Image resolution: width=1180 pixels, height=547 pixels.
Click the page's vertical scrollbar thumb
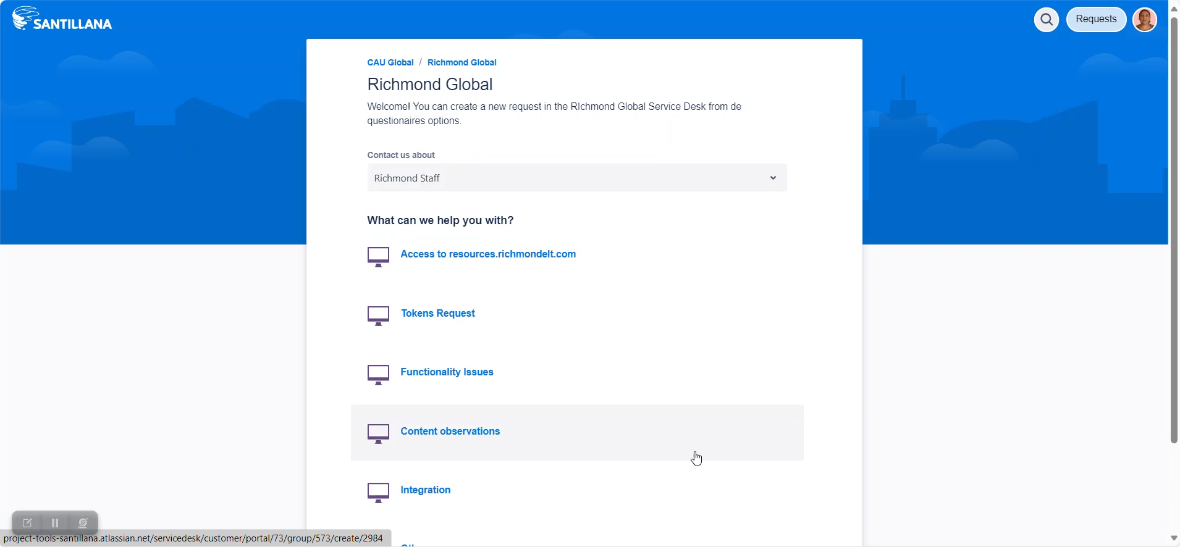click(1174, 228)
